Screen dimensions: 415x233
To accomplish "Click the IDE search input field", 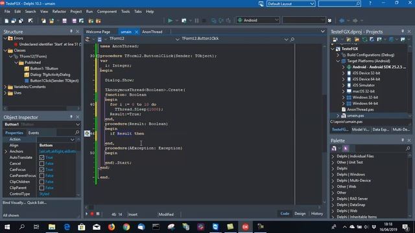I will point(337,4).
